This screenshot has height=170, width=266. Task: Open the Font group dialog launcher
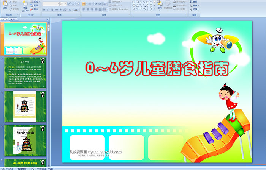tap(79, 15)
